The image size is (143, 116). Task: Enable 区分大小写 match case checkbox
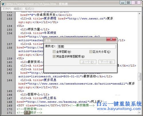[x=91, y=52]
